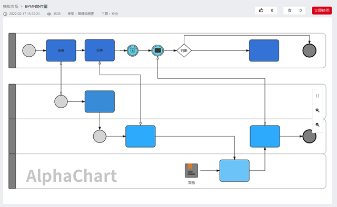Open the 模版市场 breadcrumb link
The width and height of the screenshot is (337, 207).
click(11, 6)
